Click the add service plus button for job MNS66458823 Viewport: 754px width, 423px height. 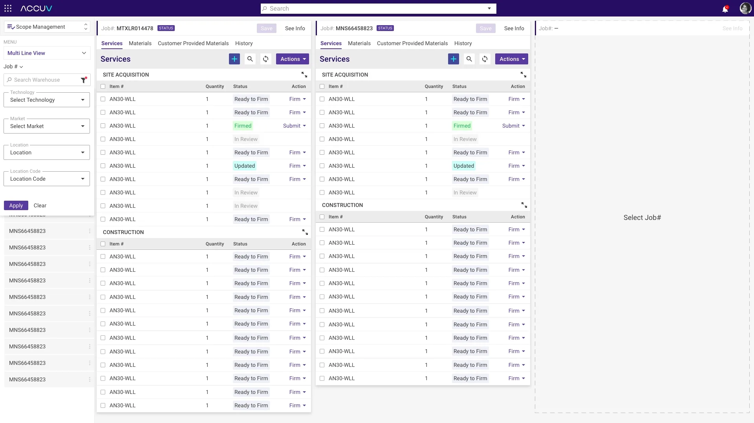454,59
